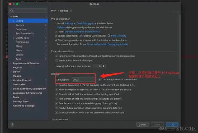Click the project icon on the Phing row
This screenshot has width=198, height=133.
[x=46, y=46]
